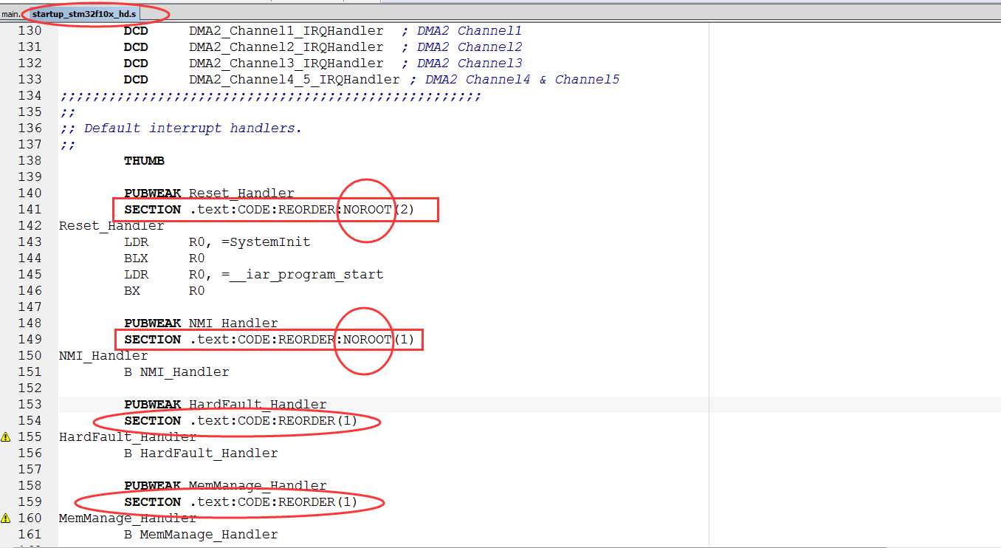Click the BLX instruction on line 144

click(x=136, y=258)
